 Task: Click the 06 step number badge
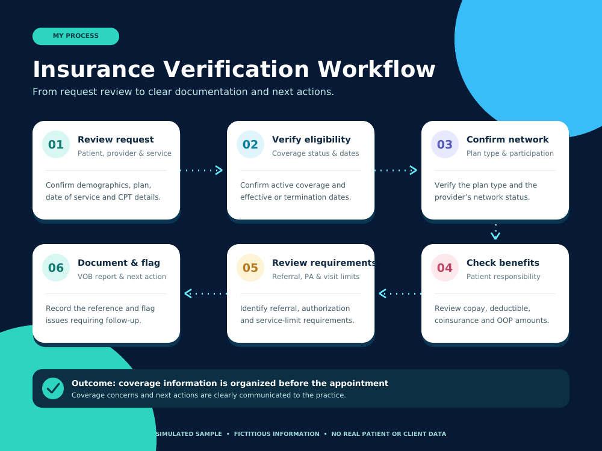point(56,268)
